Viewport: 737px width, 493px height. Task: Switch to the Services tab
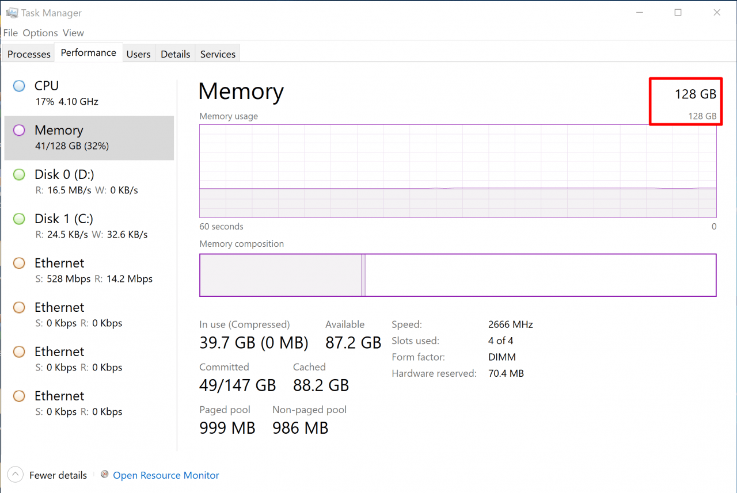[x=217, y=53]
